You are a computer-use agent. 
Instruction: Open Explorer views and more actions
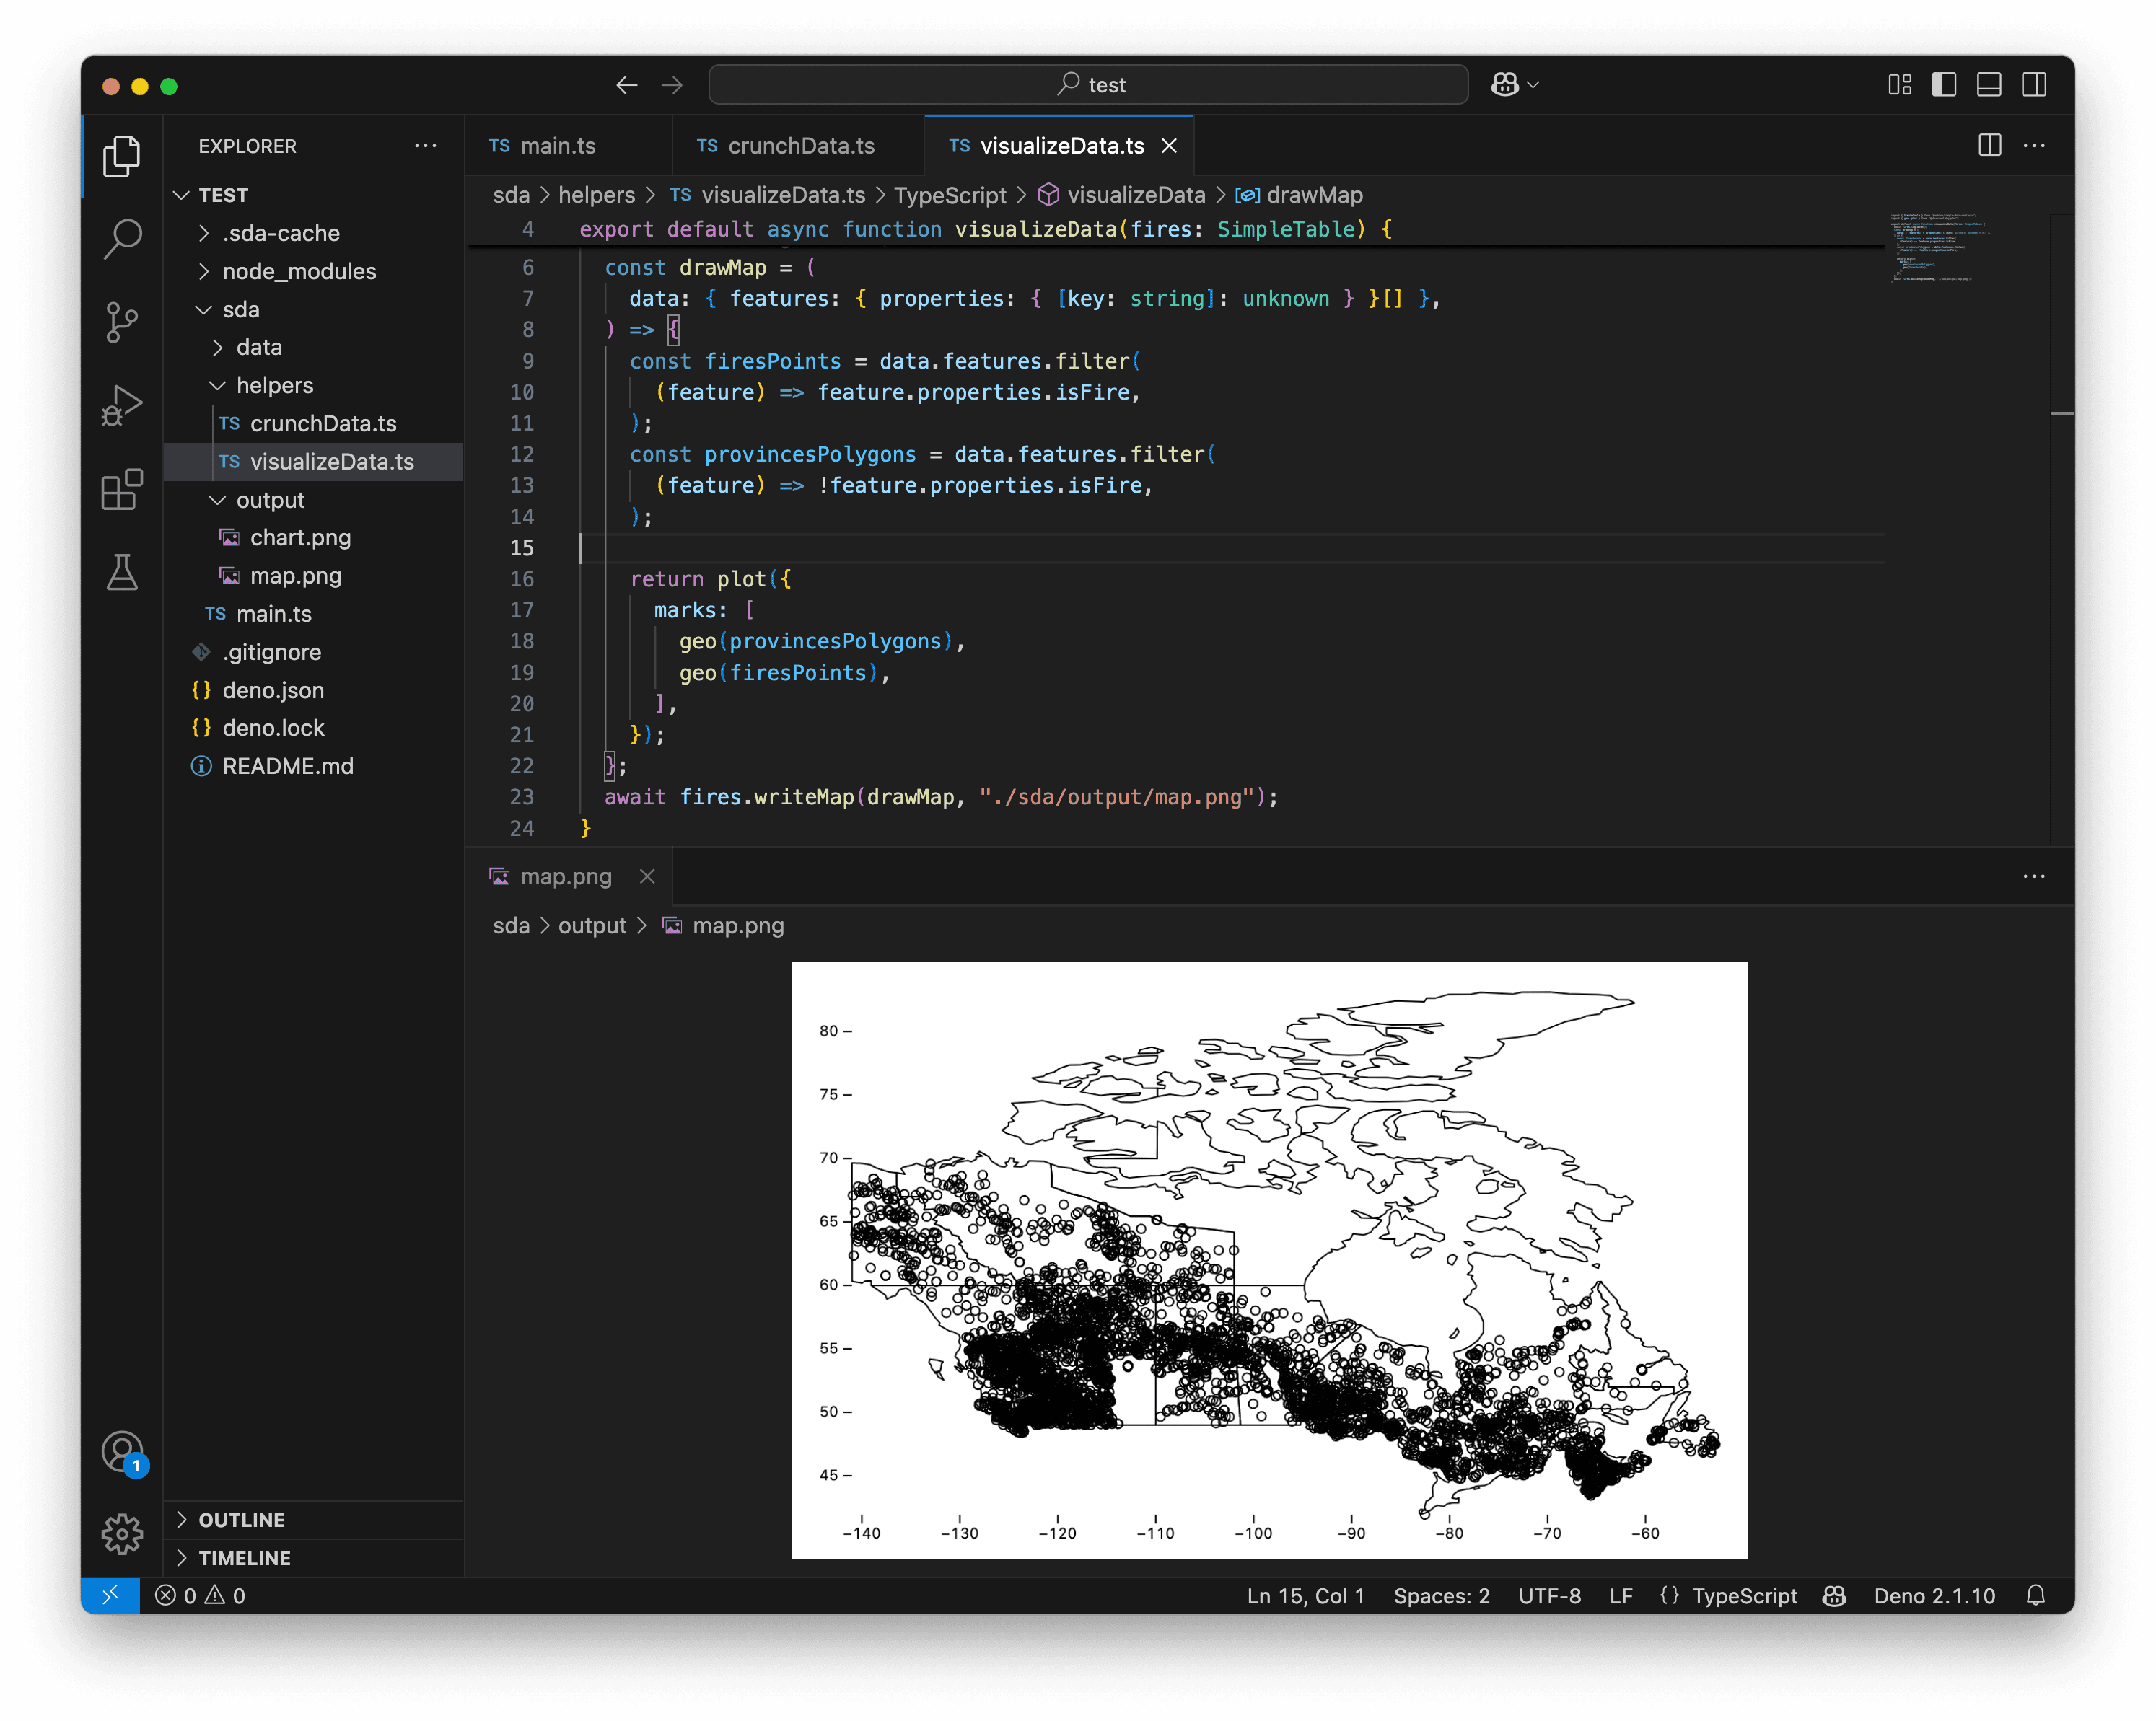[x=426, y=146]
